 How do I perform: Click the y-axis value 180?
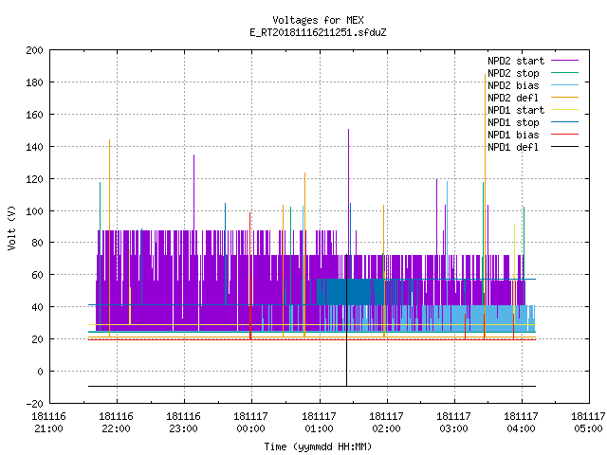pos(34,82)
